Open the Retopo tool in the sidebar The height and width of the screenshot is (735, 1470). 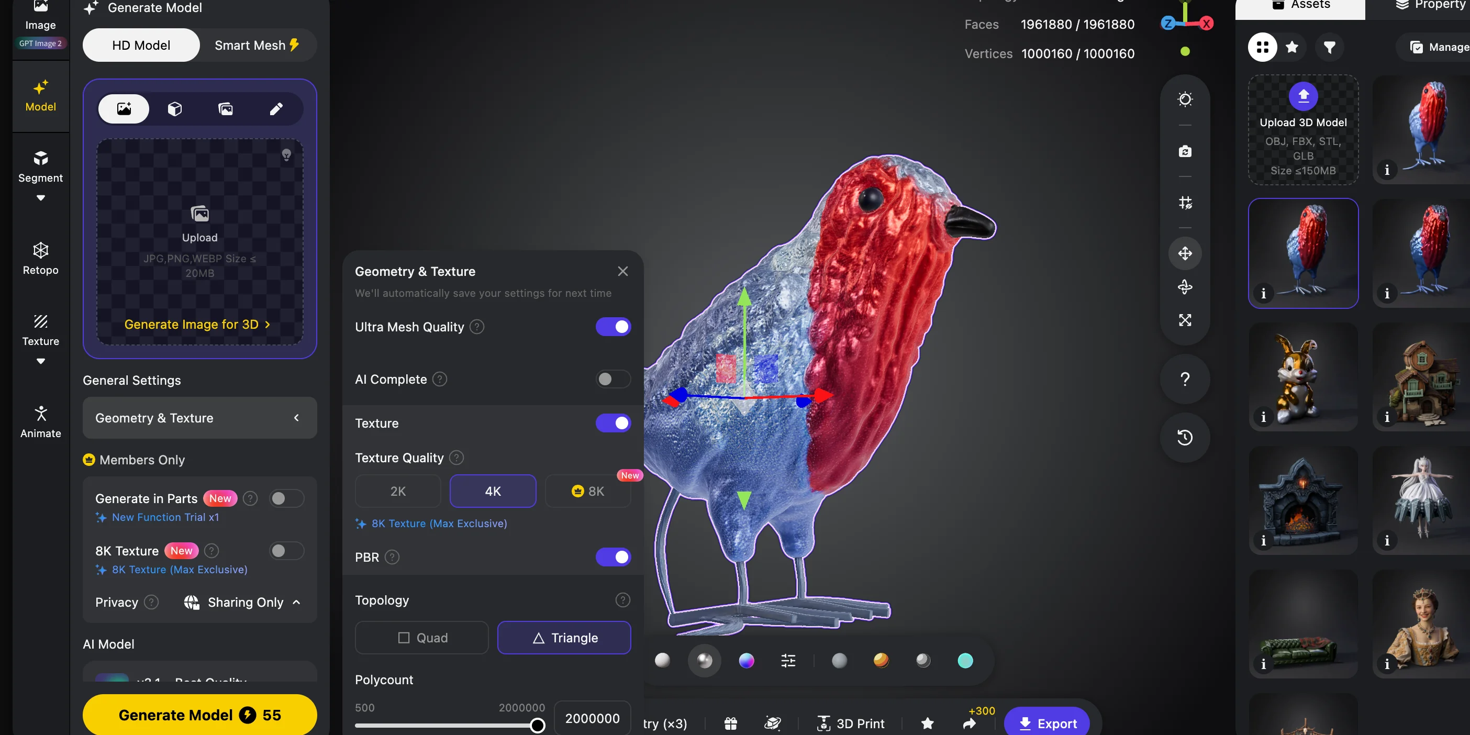pyautogui.click(x=40, y=259)
